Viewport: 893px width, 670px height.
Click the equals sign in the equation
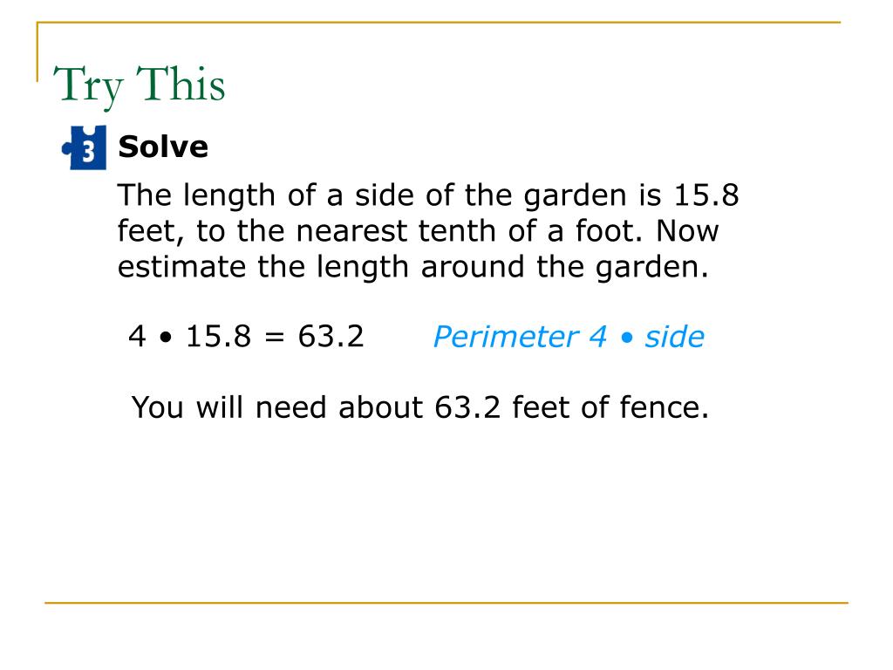click(275, 338)
